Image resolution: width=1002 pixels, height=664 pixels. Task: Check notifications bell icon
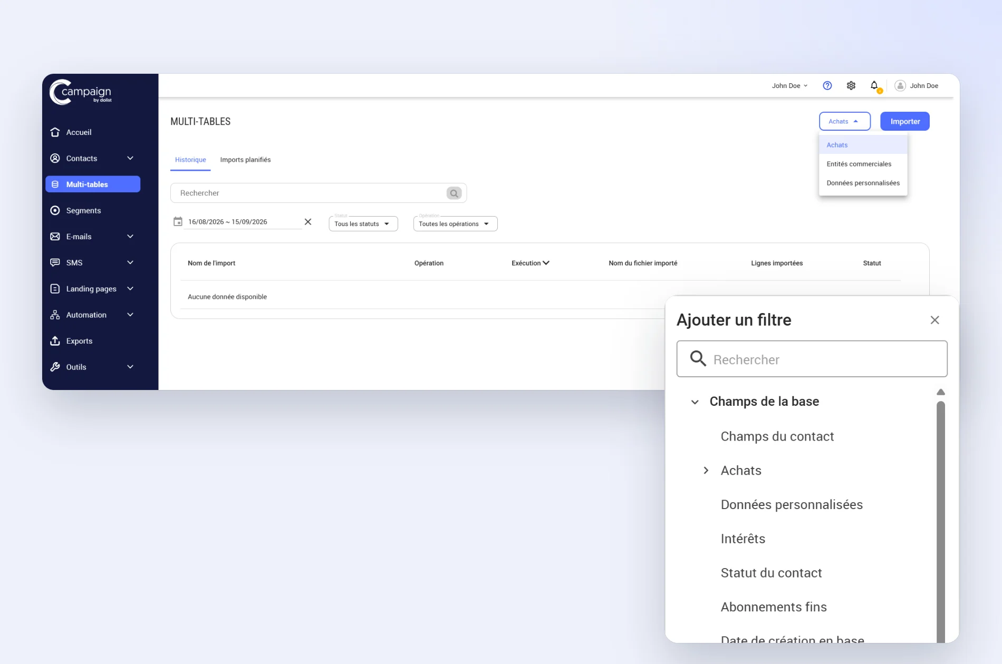[874, 85]
